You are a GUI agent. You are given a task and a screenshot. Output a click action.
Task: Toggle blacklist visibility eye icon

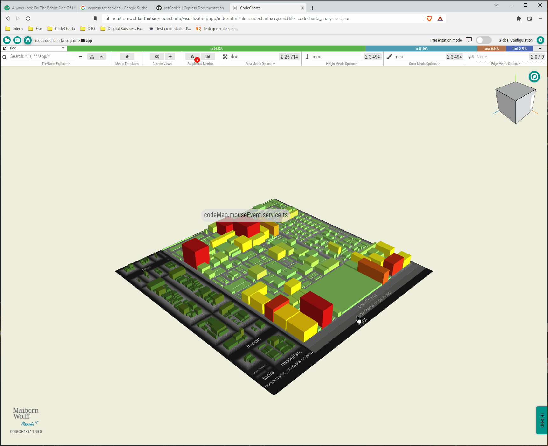pyautogui.click(x=101, y=57)
